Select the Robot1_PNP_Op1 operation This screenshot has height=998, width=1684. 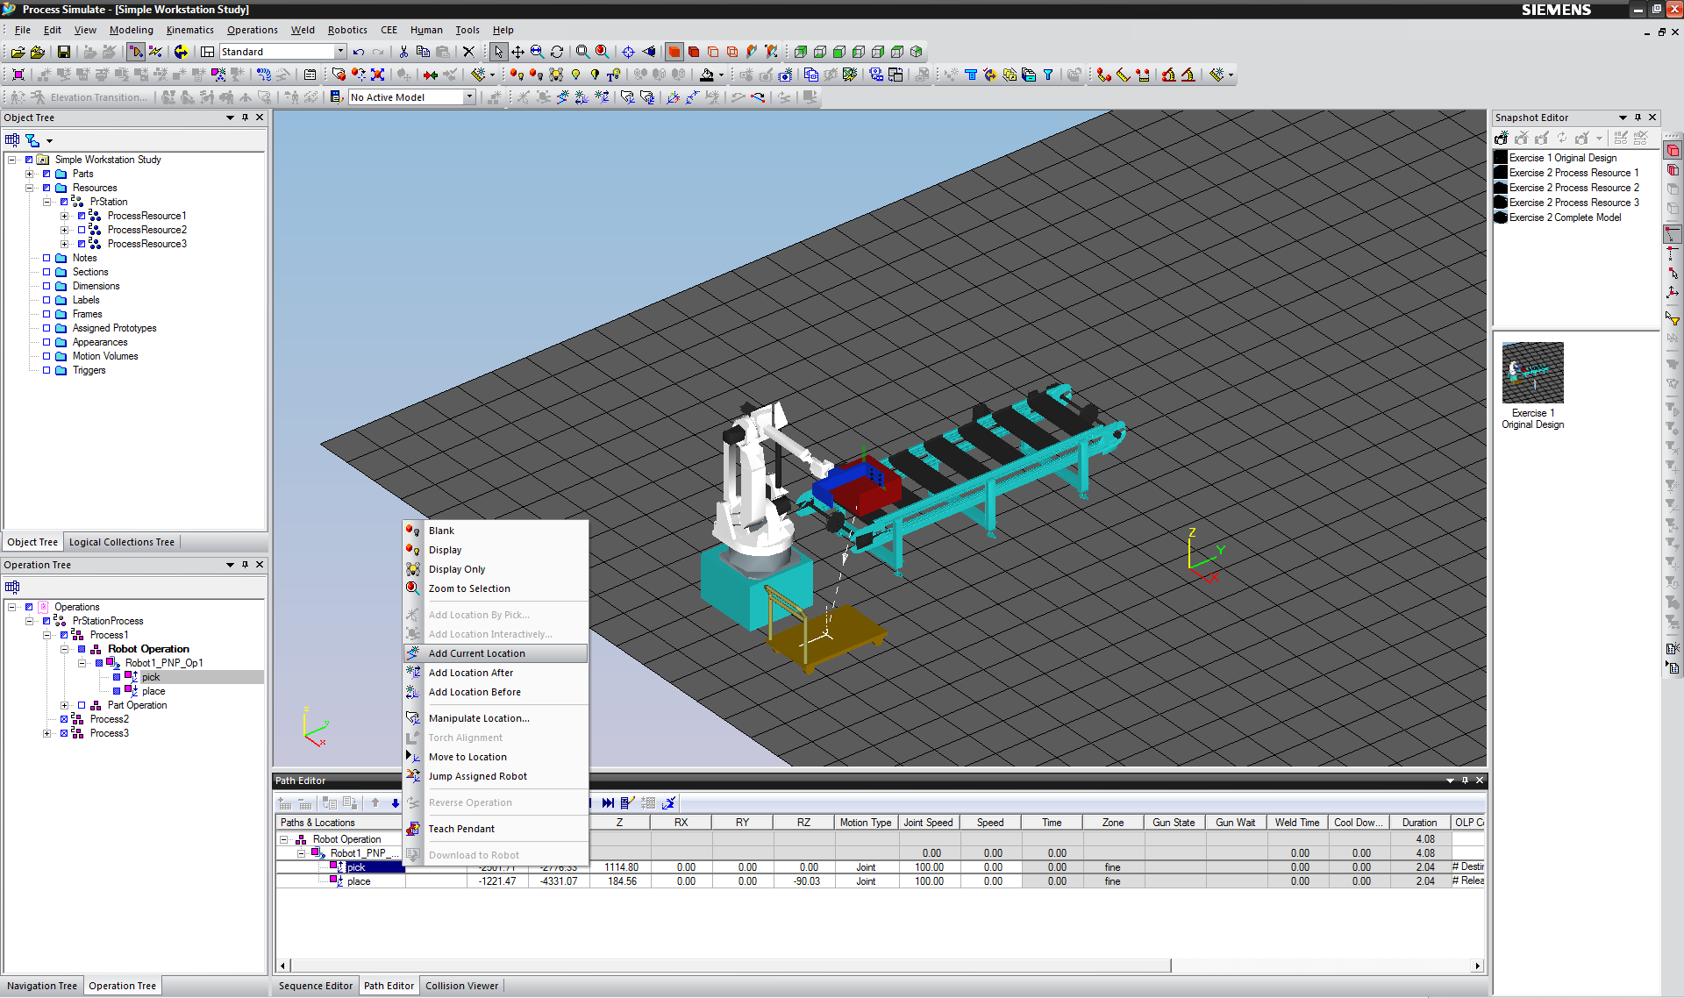coord(164,663)
